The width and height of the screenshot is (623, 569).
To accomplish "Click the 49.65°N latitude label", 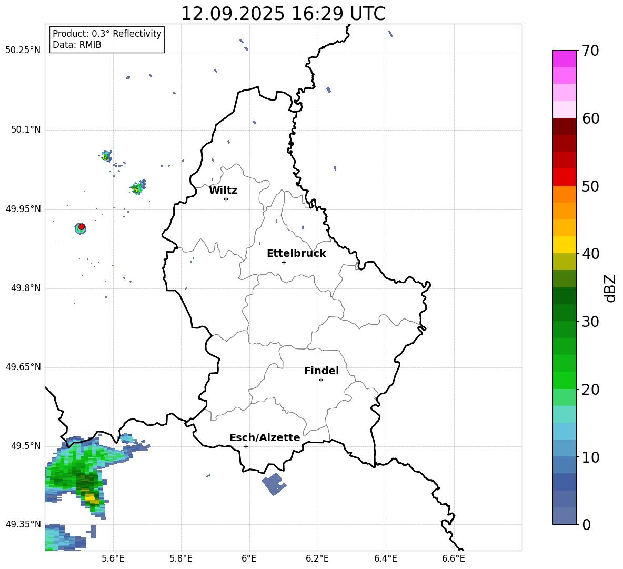I will pos(23,366).
